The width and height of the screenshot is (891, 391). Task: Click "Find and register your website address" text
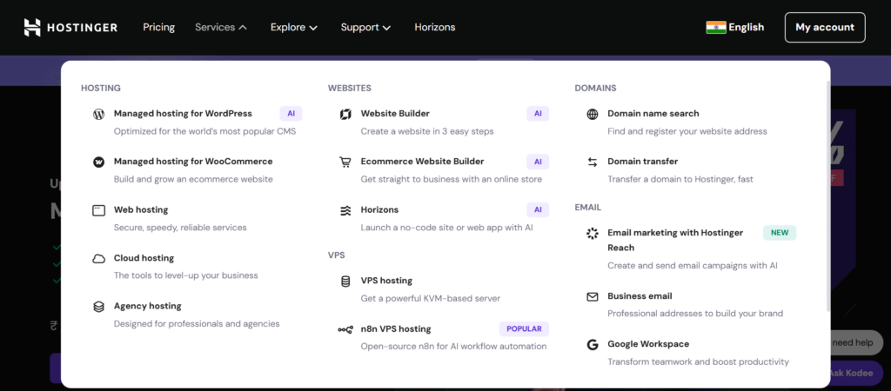[x=687, y=132]
